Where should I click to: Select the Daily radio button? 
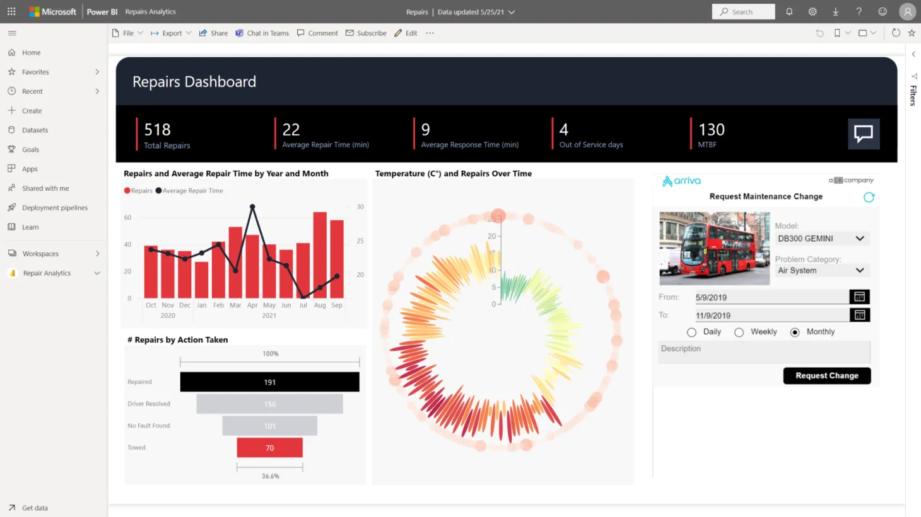691,332
